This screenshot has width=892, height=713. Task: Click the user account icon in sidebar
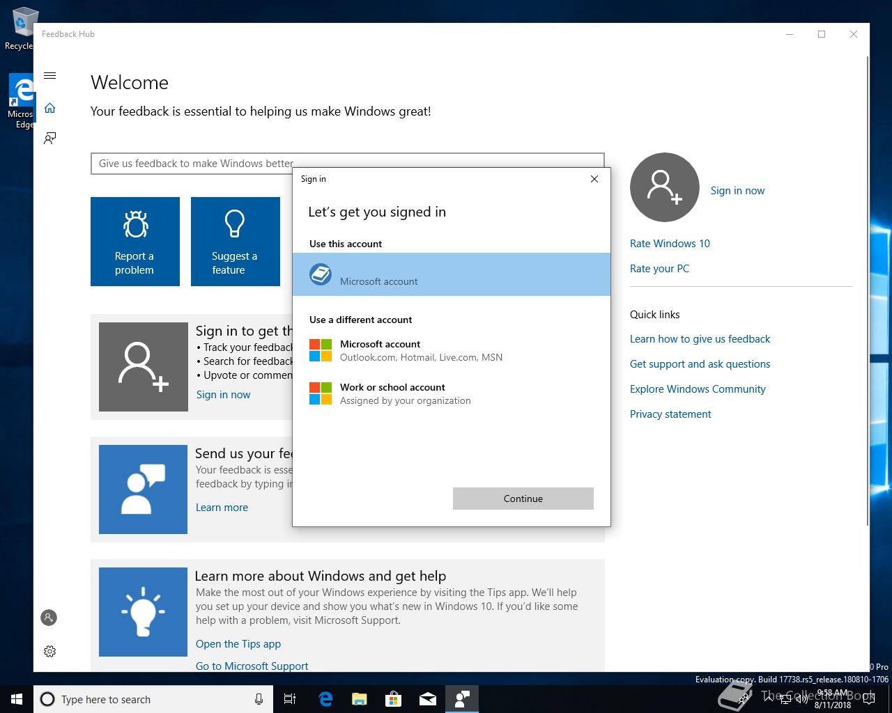49,618
